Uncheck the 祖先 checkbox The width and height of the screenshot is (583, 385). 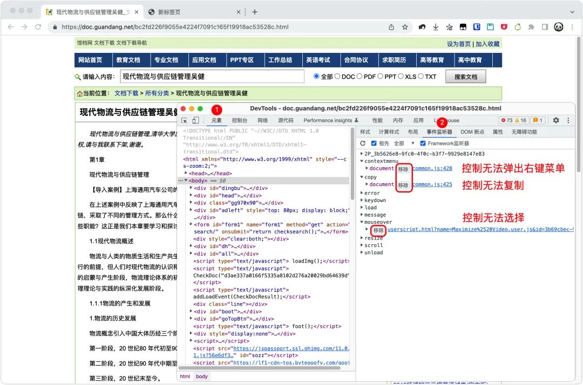pyautogui.click(x=374, y=143)
